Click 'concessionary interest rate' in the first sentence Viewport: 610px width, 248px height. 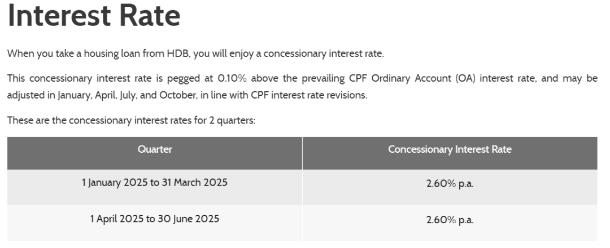[323, 54]
